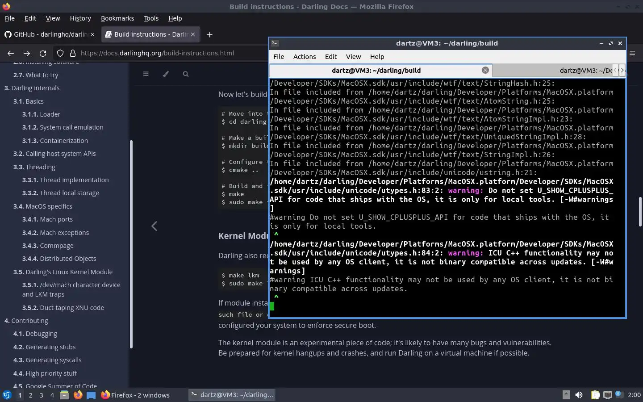
Task: Open terminal Actions menu
Action: (305, 57)
